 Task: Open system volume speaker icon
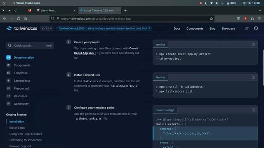click(x=217, y=3)
